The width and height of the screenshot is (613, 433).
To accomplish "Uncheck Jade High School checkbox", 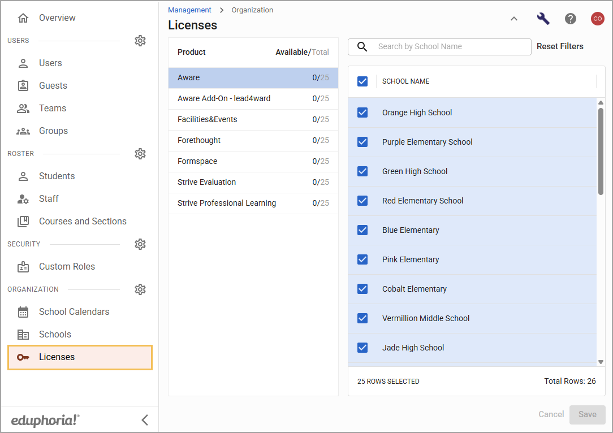I will tap(362, 348).
